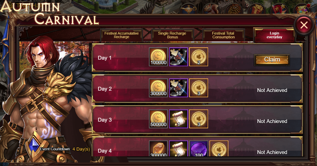Image resolution: width=317 pixels, height=166 pixels.
Task: Click the Day 4 purple gem 100 icon
Action: pos(199,149)
